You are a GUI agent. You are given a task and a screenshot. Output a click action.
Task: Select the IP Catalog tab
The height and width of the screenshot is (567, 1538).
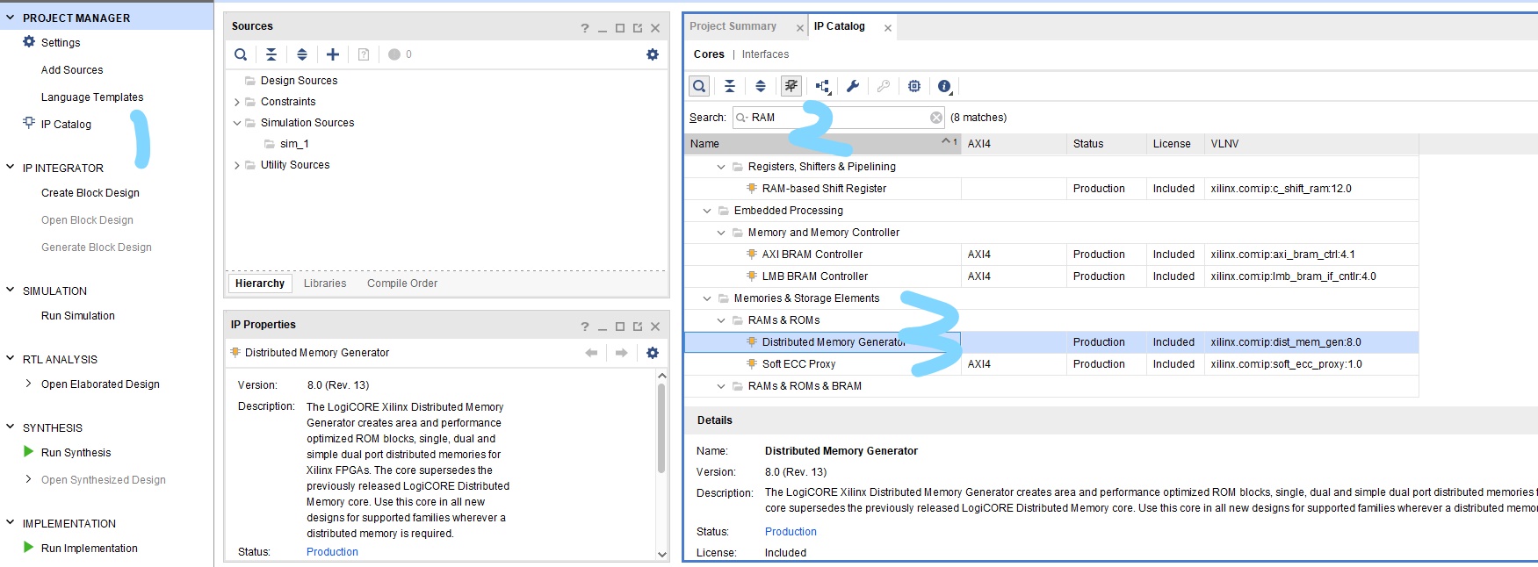840,26
